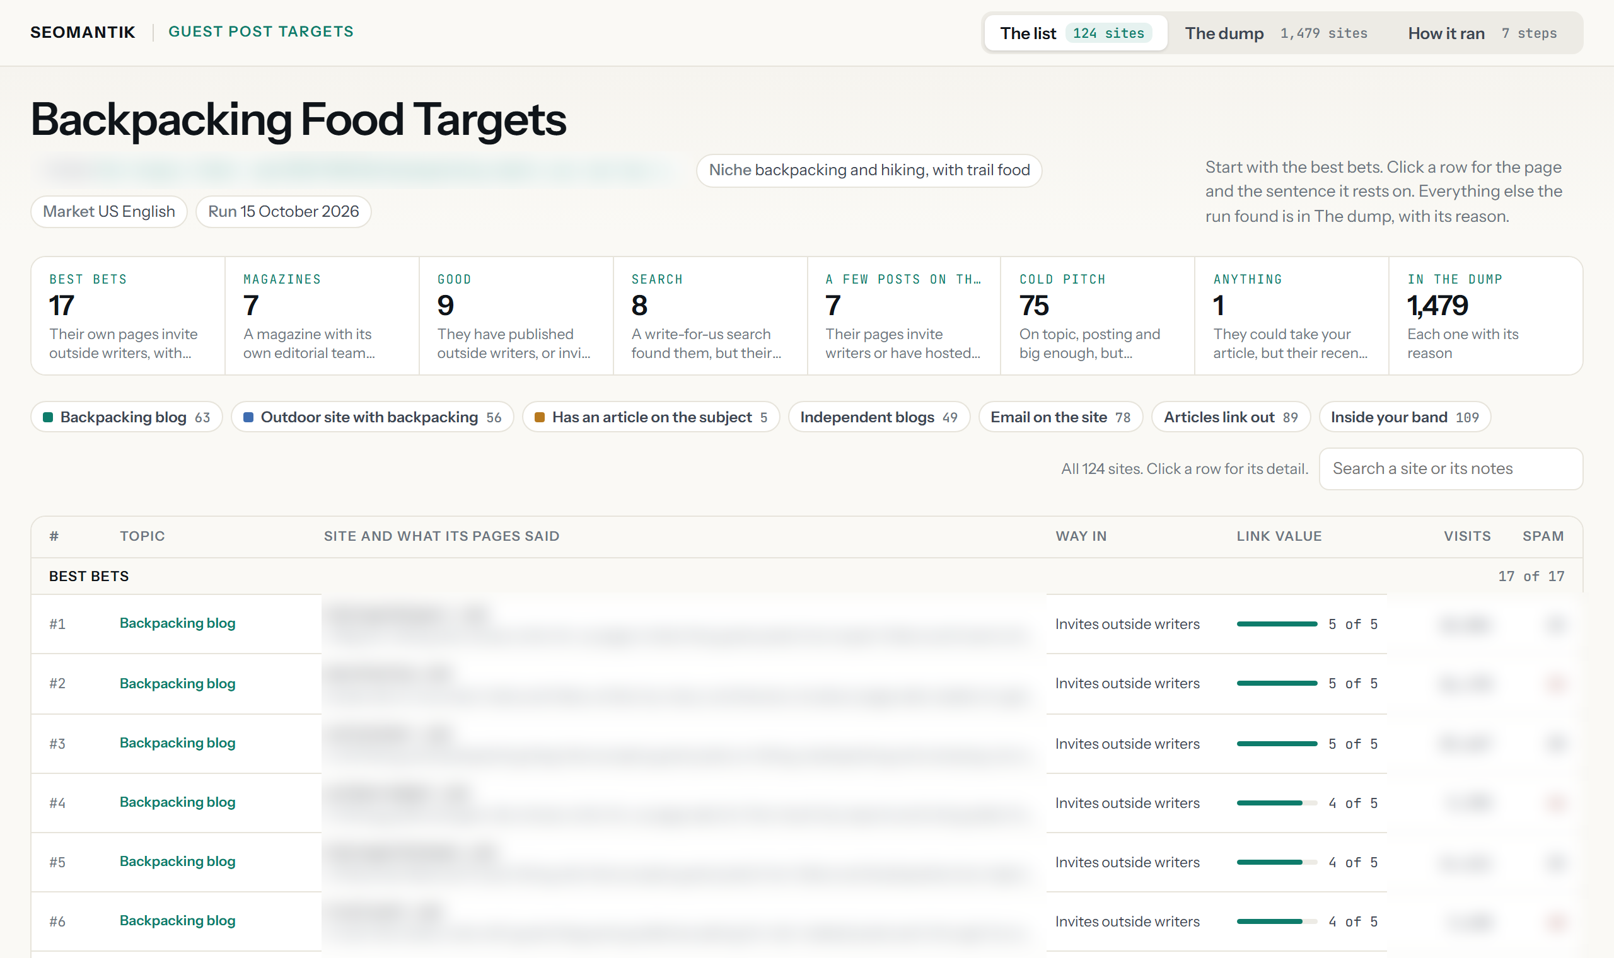Toggle the Backpacking blog filter chip
The image size is (1614, 958).
click(x=127, y=417)
